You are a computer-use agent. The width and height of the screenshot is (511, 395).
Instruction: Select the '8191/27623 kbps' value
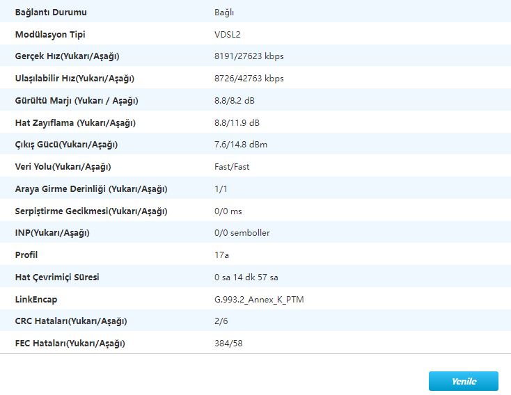[249, 56]
